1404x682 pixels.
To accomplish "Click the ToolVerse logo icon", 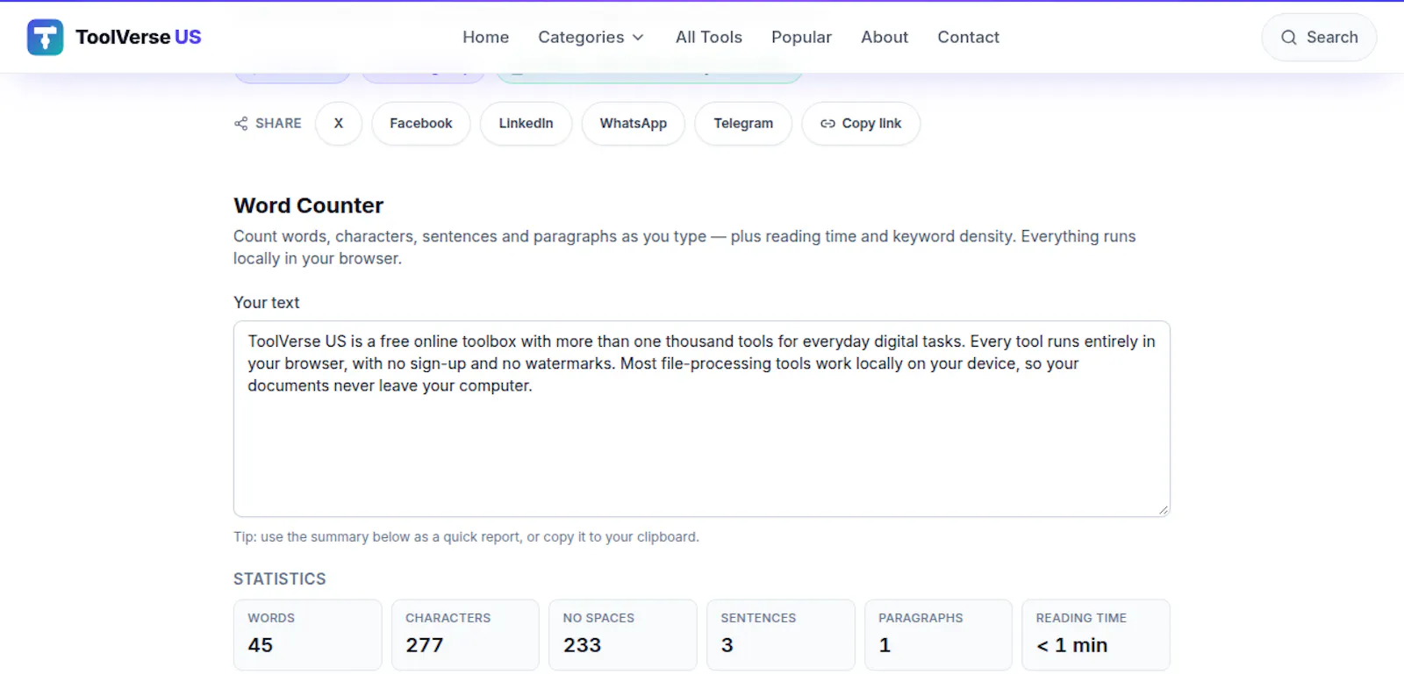I will click(x=45, y=37).
